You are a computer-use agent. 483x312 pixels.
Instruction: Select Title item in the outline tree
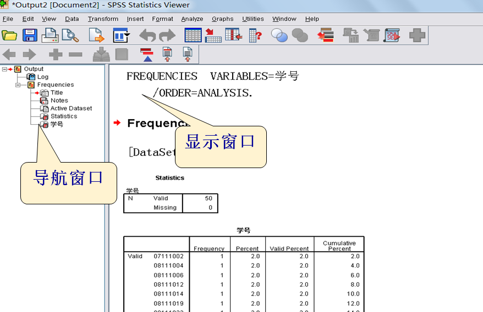(57, 93)
